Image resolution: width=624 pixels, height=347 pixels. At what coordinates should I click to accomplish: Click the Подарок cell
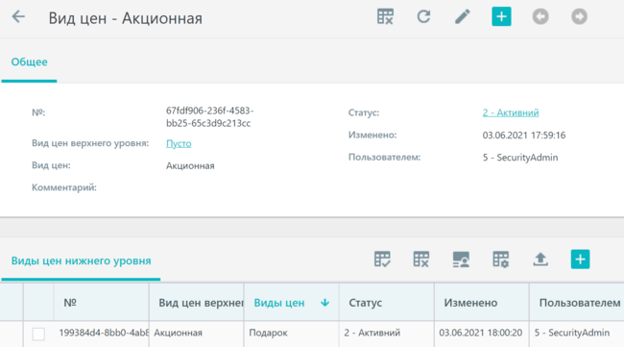pos(268,333)
